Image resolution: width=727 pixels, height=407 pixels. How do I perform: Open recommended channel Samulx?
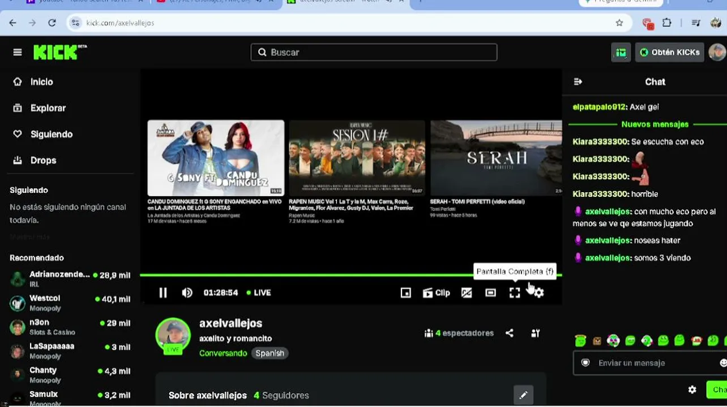click(x=70, y=397)
